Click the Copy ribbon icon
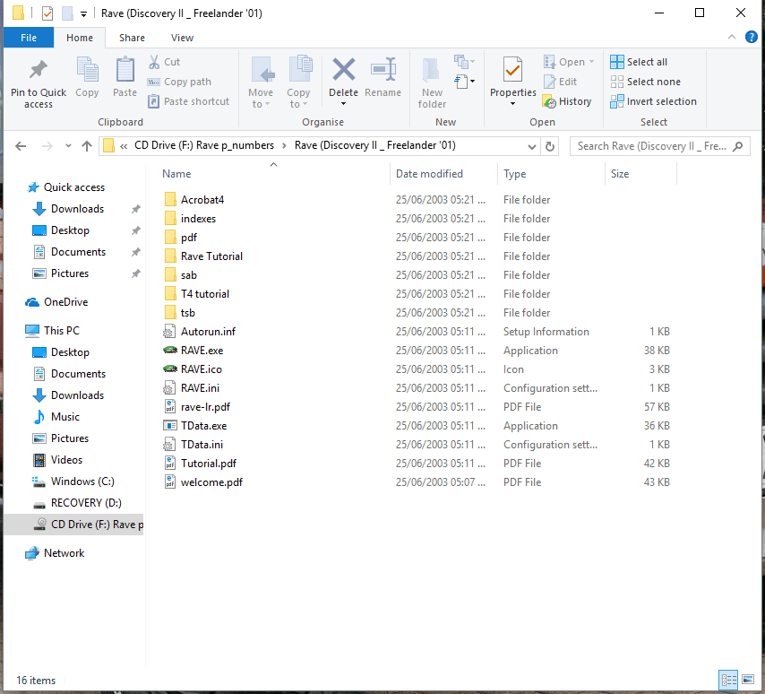Screen dimensions: 765x694 [87, 77]
